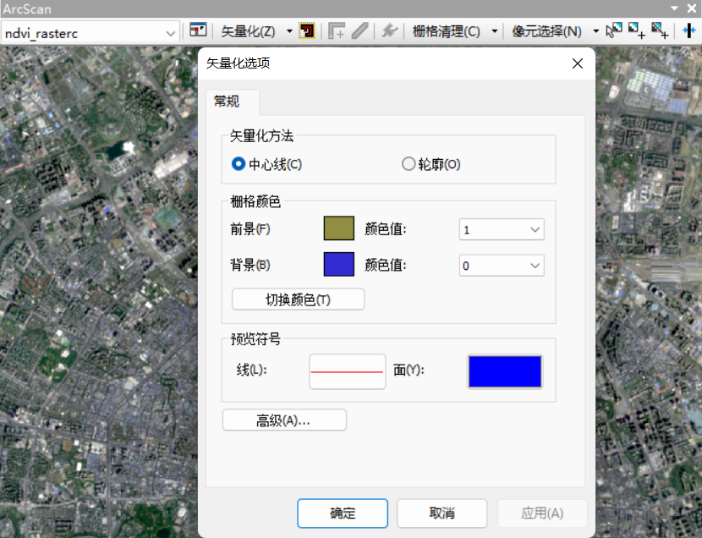Screen dimensions: 702x538
Task: Open ArcScan toolbar options arrow
Action: 674,8
